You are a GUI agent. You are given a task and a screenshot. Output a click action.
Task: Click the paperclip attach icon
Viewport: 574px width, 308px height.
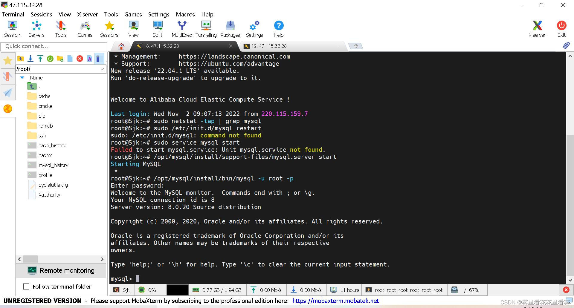pyautogui.click(x=566, y=45)
